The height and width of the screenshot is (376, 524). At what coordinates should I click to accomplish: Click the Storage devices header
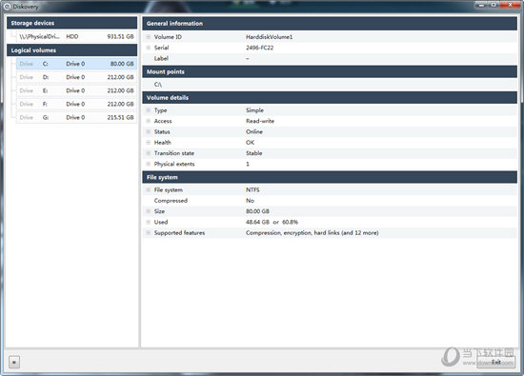[x=71, y=23]
